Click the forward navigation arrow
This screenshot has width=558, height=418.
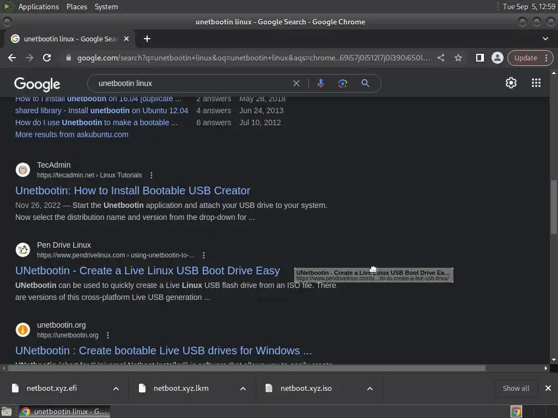coord(29,58)
